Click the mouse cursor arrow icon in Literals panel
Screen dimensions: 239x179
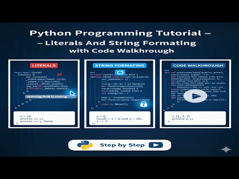point(73,93)
